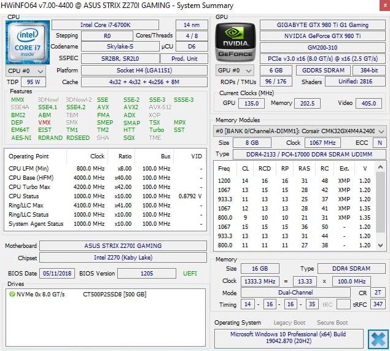Screen dimensions: 390x351
Task: Select the Stepping R0 field
Action: tap(107, 36)
